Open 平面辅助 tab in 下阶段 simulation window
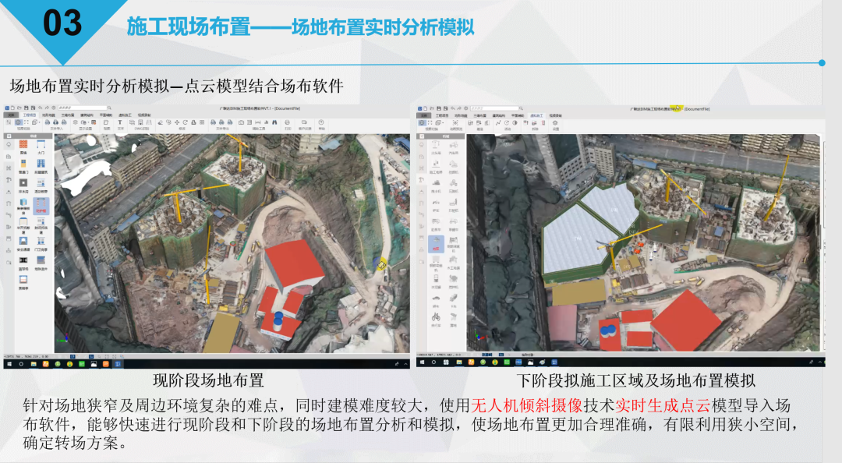This screenshot has width=842, height=463. (518, 115)
